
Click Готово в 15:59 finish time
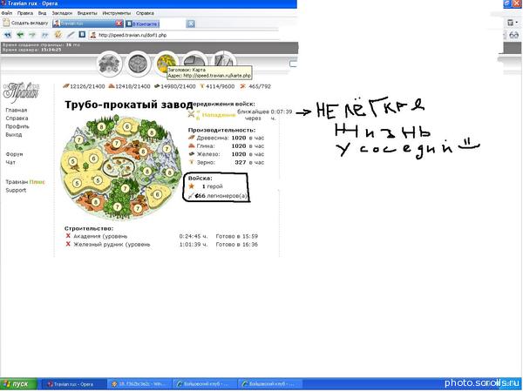click(x=237, y=236)
